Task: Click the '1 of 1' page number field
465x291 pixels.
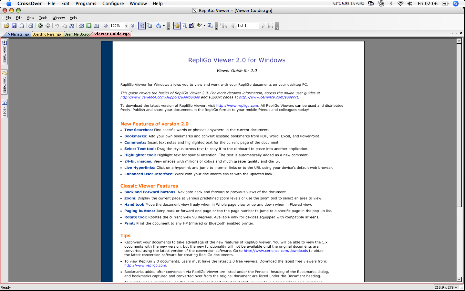Action: pos(248,26)
